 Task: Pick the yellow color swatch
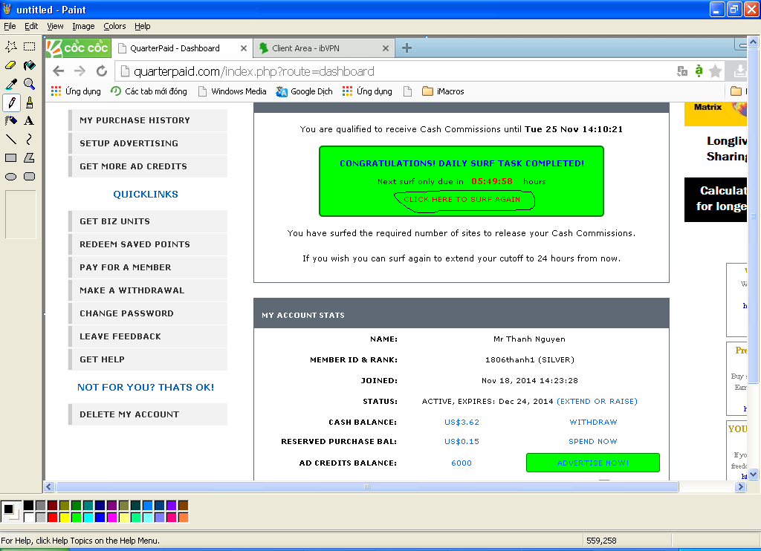64,517
